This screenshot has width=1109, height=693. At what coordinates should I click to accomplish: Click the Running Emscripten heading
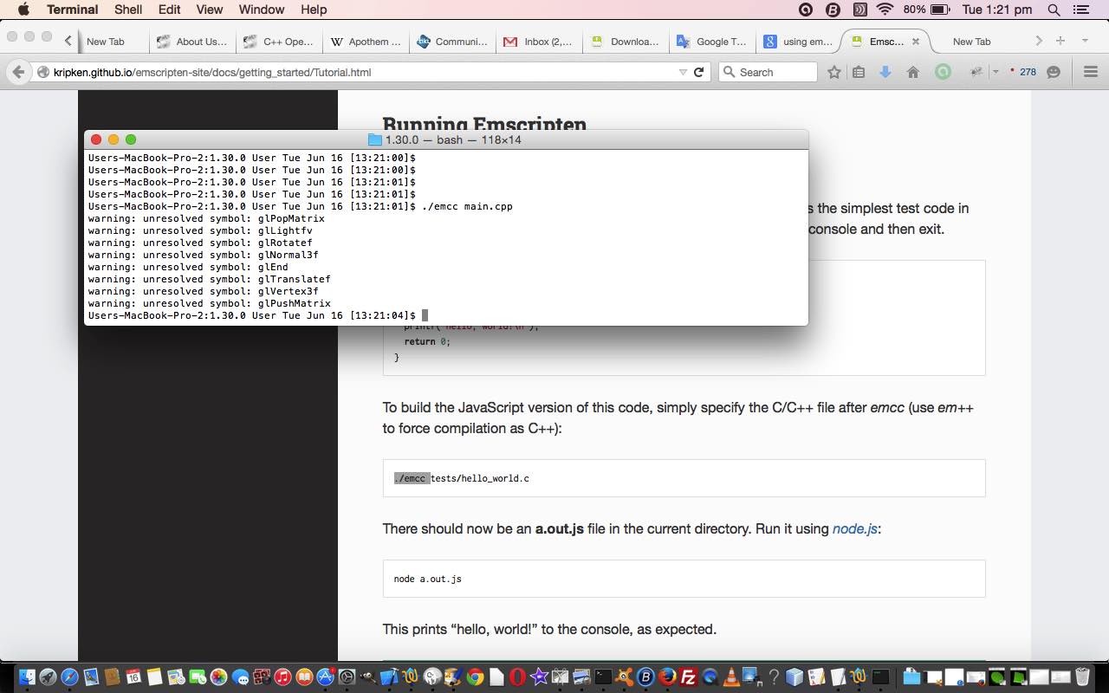pyautogui.click(x=484, y=124)
